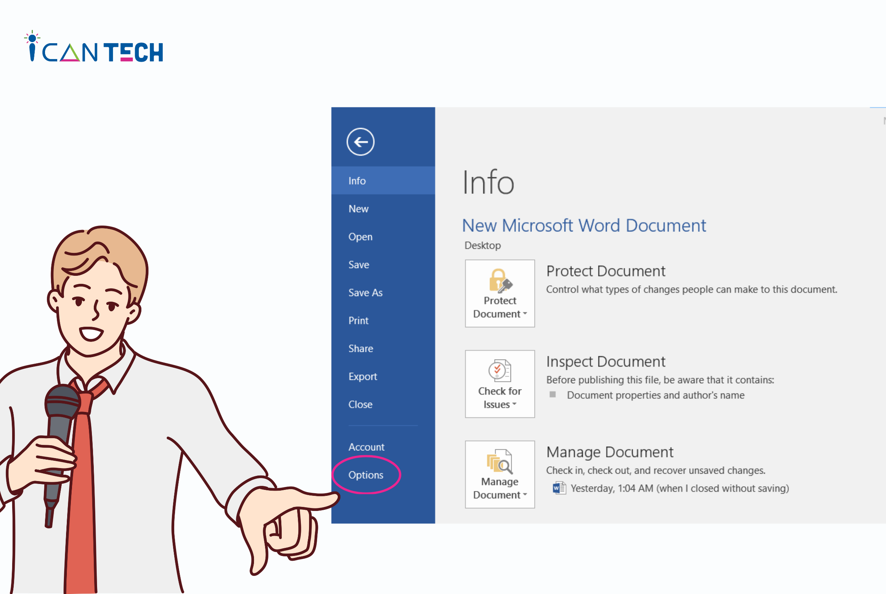Screen dimensions: 886x594
Task: Click Save in the sidebar
Action: tap(383, 265)
